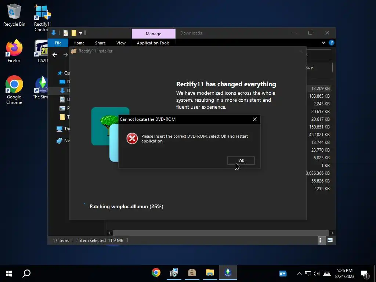Select Network in the navigation pane
Viewport: 376px width, 282px height.
coord(63,141)
